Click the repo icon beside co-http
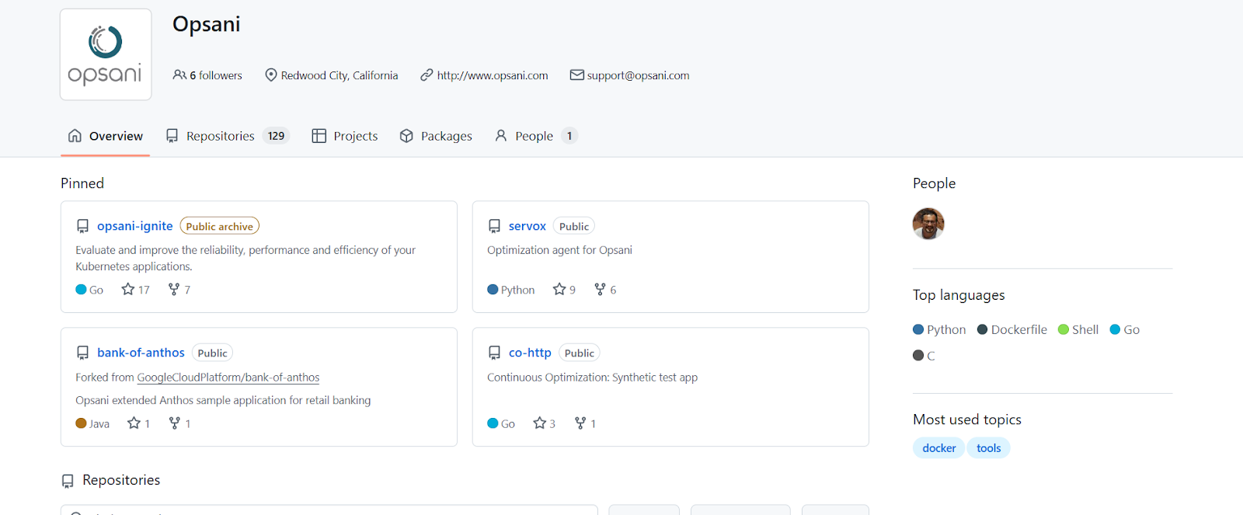 tap(494, 353)
